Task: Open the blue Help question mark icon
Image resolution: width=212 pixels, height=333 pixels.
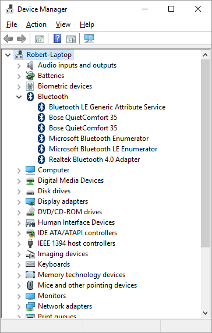Action: coord(57,38)
